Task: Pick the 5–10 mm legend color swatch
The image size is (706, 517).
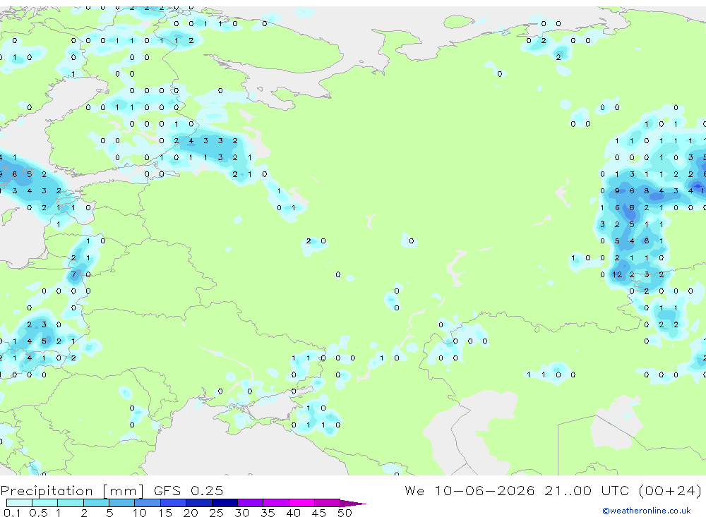Action: (x=121, y=503)
